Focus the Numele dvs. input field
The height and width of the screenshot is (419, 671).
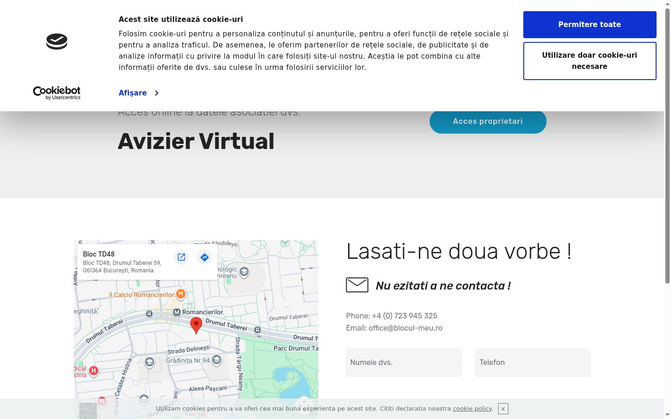click(404, 363)
